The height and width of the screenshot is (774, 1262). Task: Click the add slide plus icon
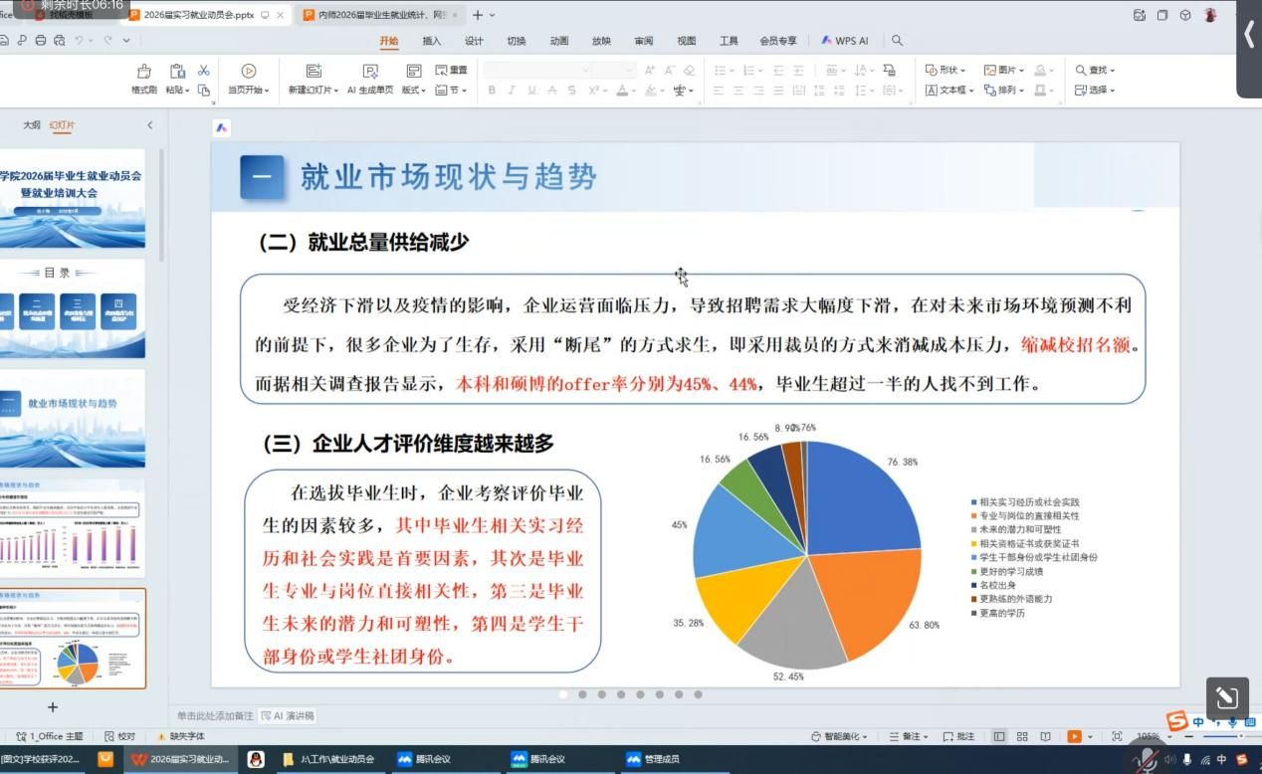click(53, 707)
